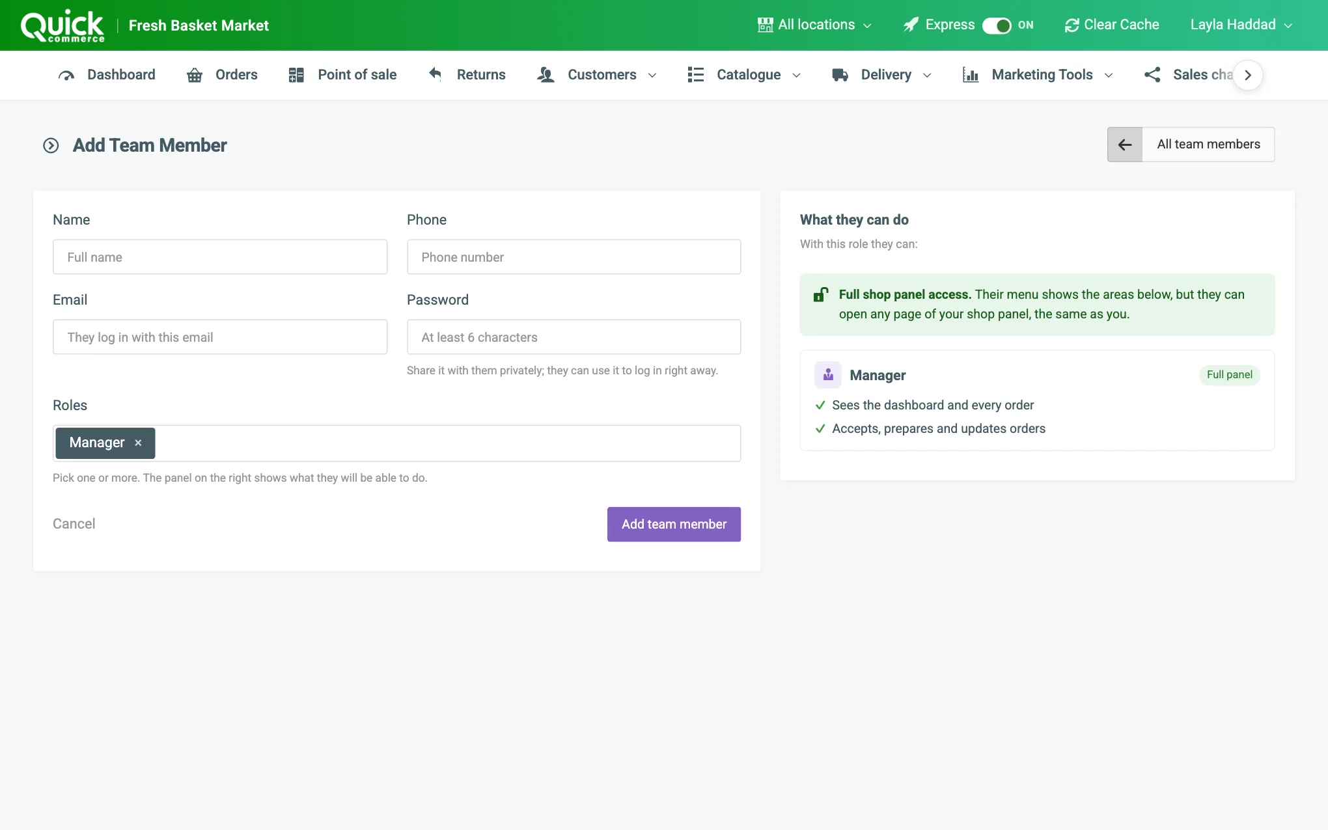Focus the Password input field
The width and height of the screenshot is (1328, 830).
(x=574, y=337)
